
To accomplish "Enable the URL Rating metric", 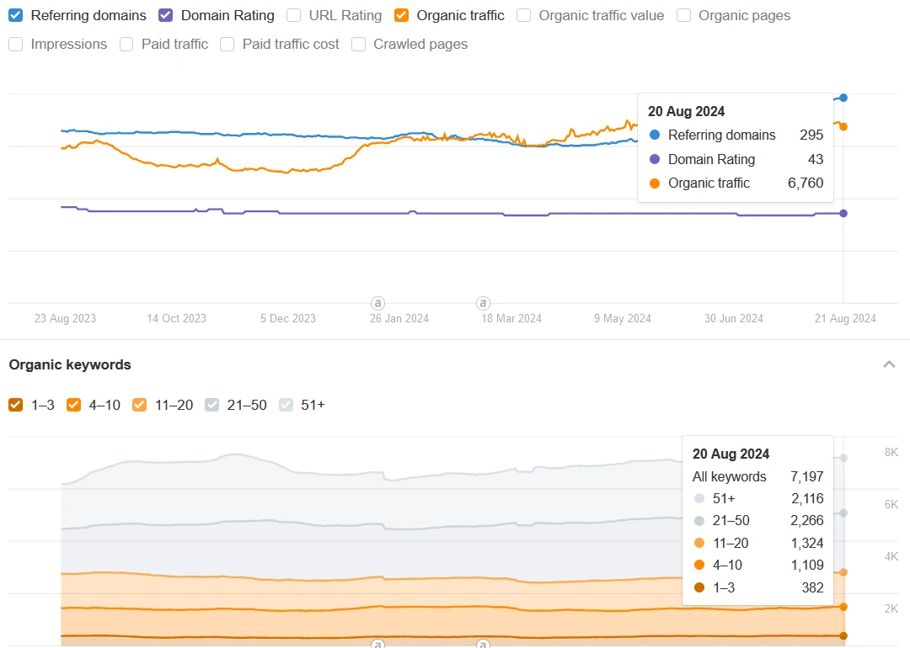I will click(294, 15).
